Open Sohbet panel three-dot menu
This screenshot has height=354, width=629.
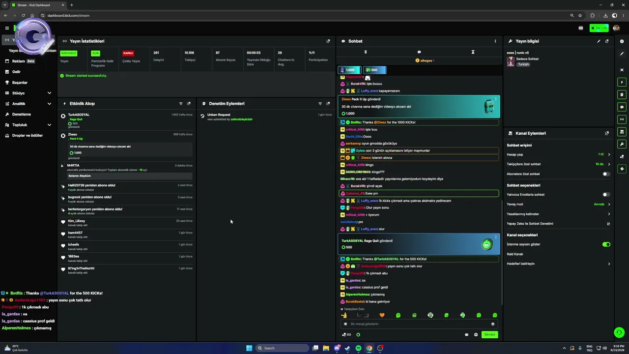coord(495,41)
